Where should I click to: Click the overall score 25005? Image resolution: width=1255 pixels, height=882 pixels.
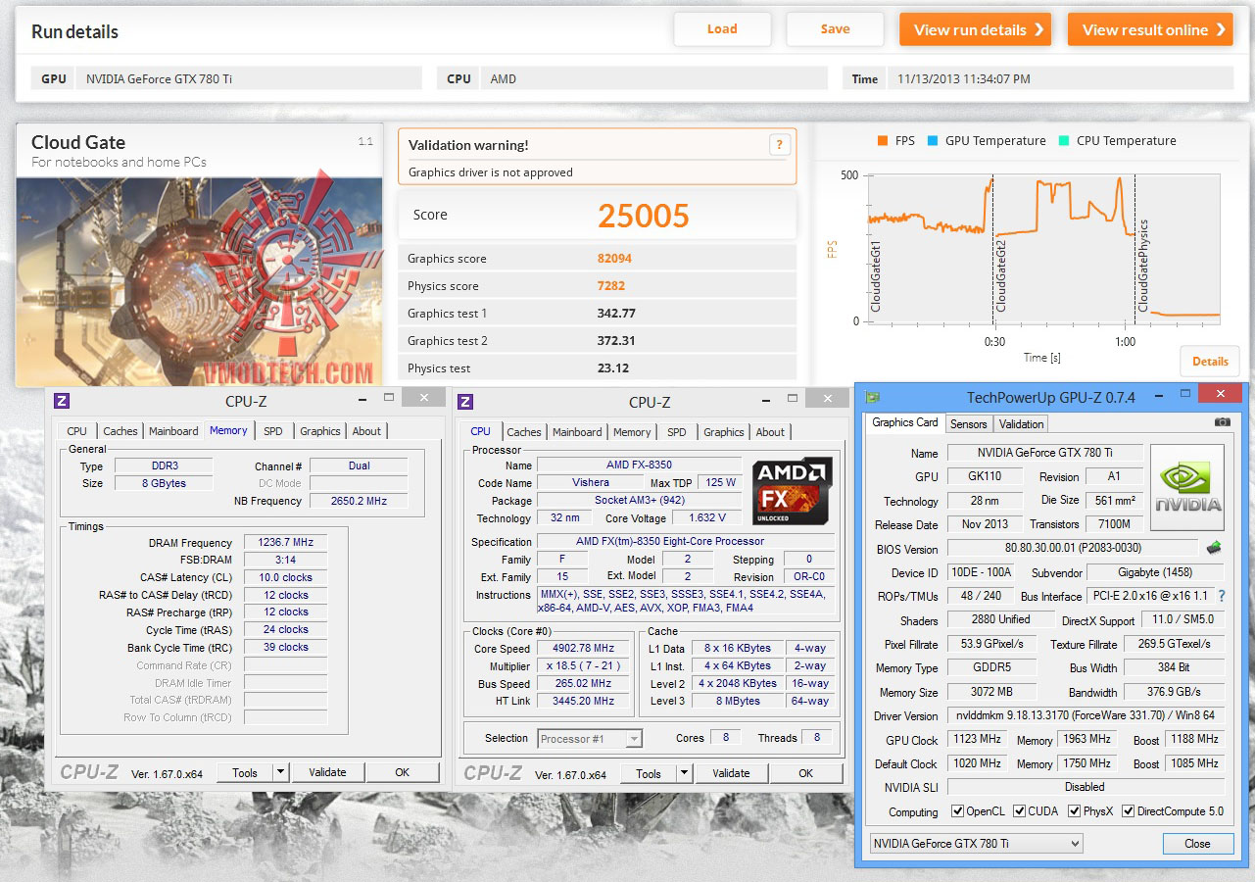[644, 216]
